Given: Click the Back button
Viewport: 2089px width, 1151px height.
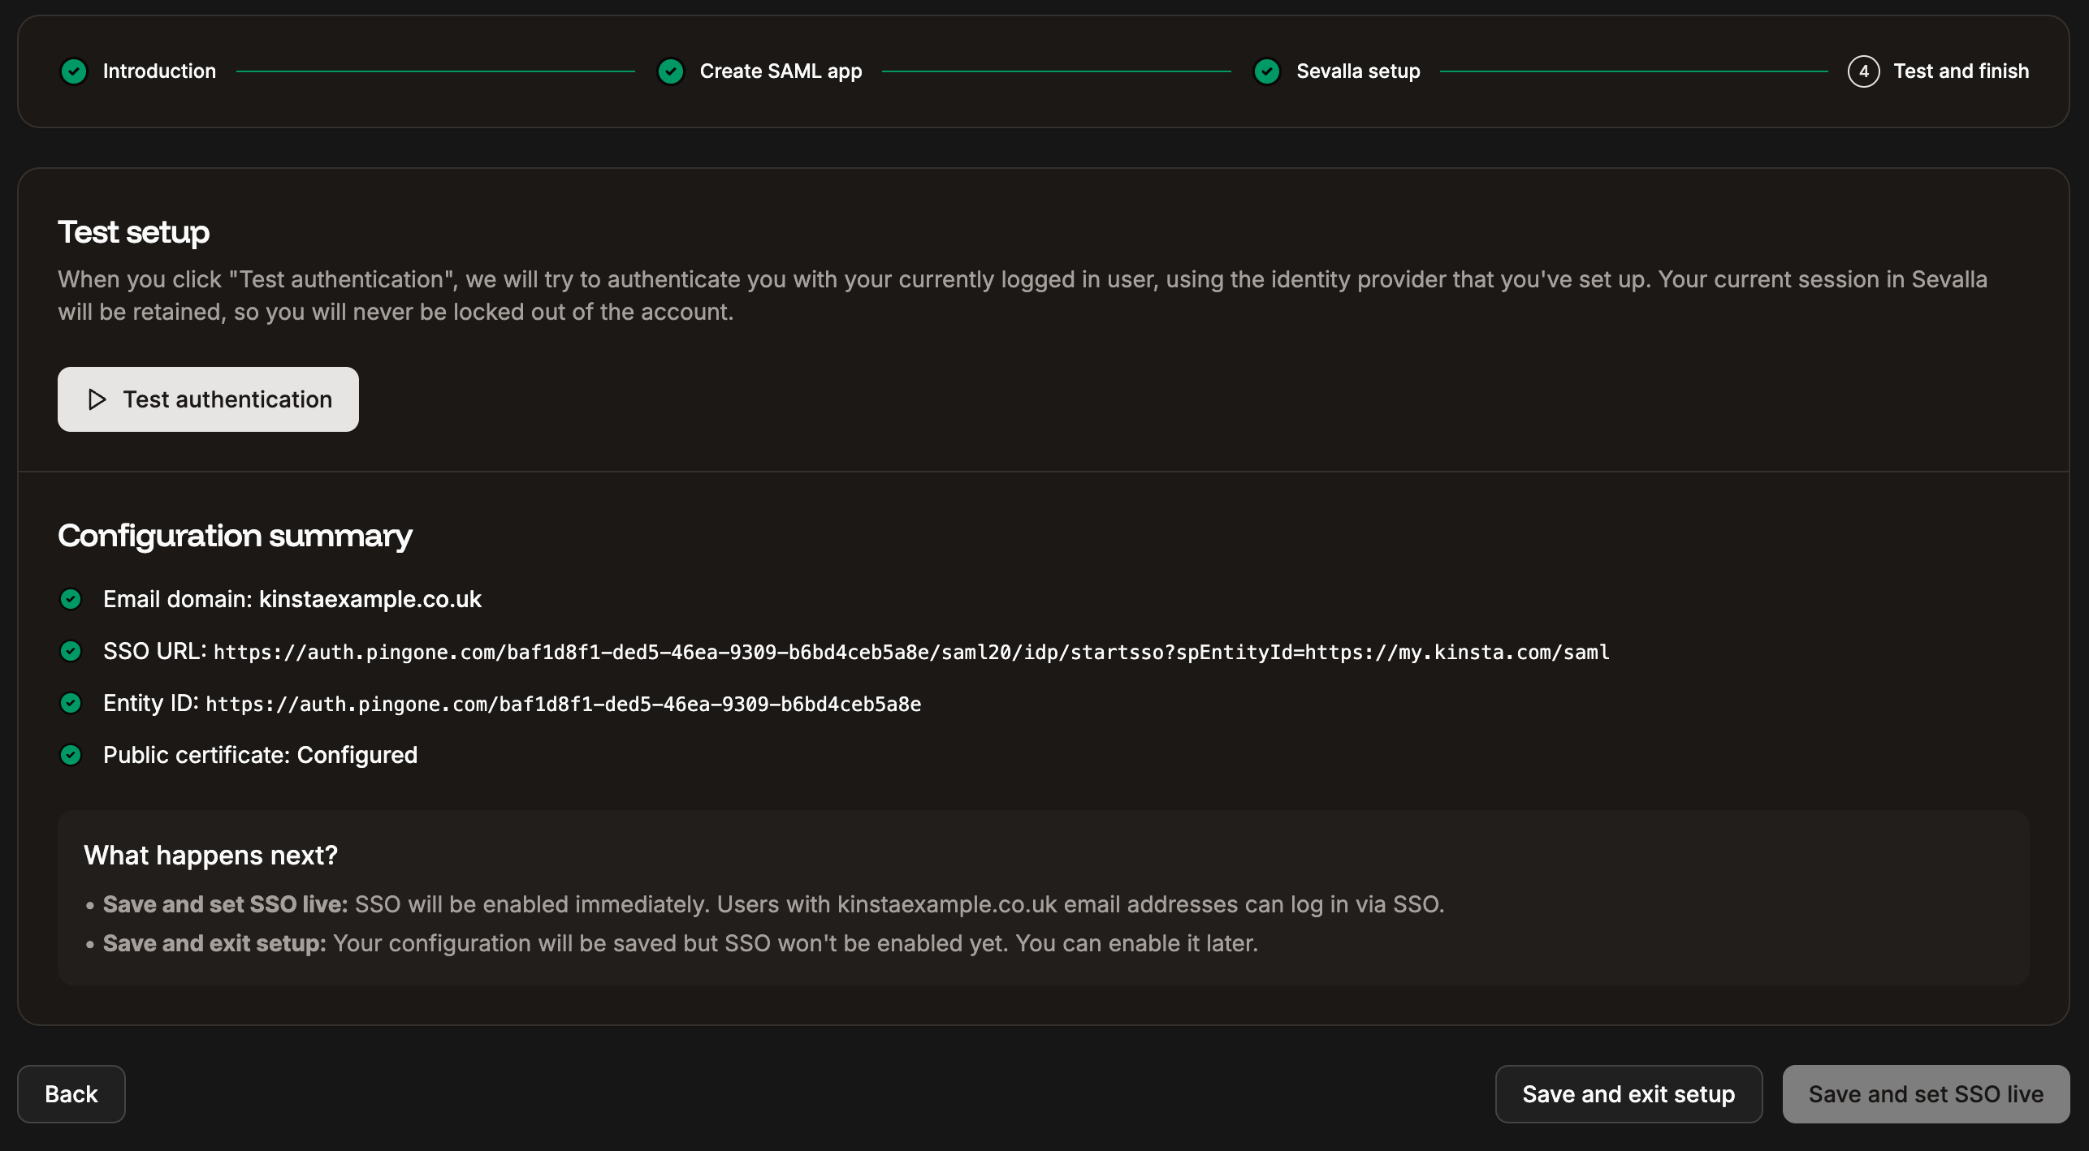Looking at the screenshot, I should click(71, 1093).
